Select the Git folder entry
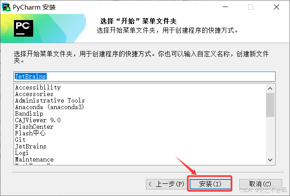290x196 pixels. [20, 140]
